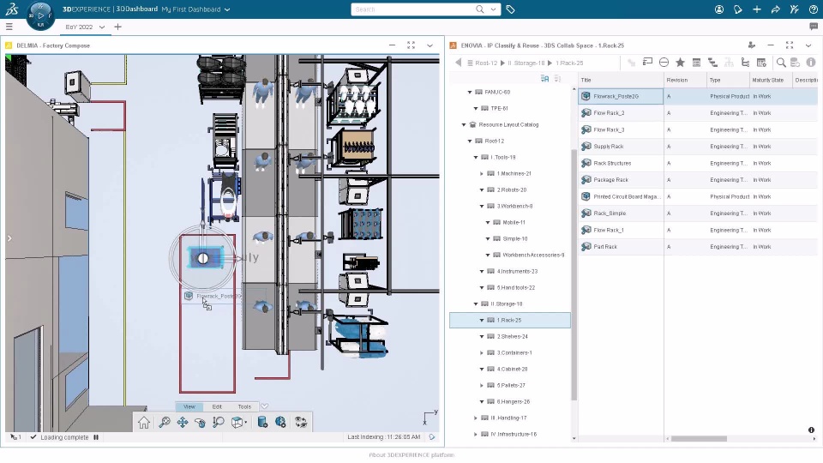Viewport: 823px width, 463px height.
Task: Click the ENOVIA widget user share icon
Action: click(752, 45)
